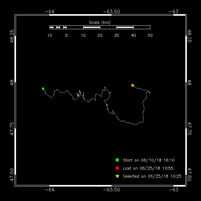Click the yellow star in the legend

(117, 176)
